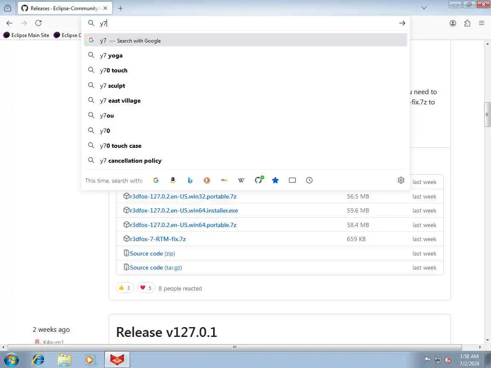Download r3dfox-127.0.2.en-US.win64.portable.7z
This screenshot has width=491, height=368.
tap(183, 225)
